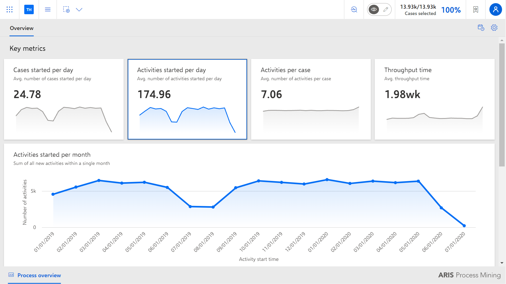Image resolution: width=506 pixels, height=284 pixels.
Task: Click the 05/01/2020 data point
Action: tap(419, 181)
